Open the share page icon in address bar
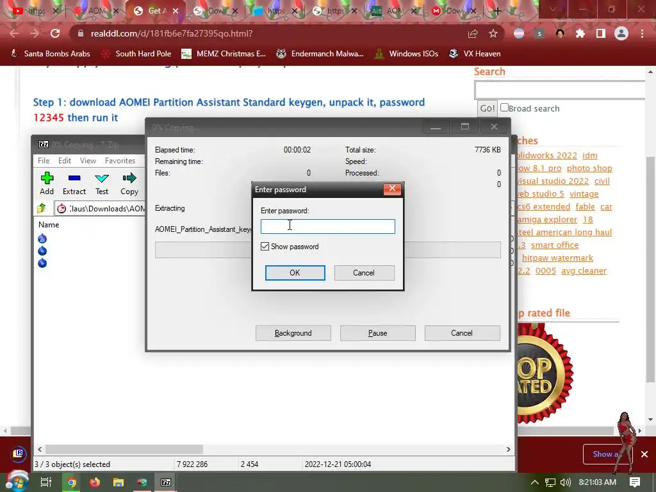 tap(473, 33)
